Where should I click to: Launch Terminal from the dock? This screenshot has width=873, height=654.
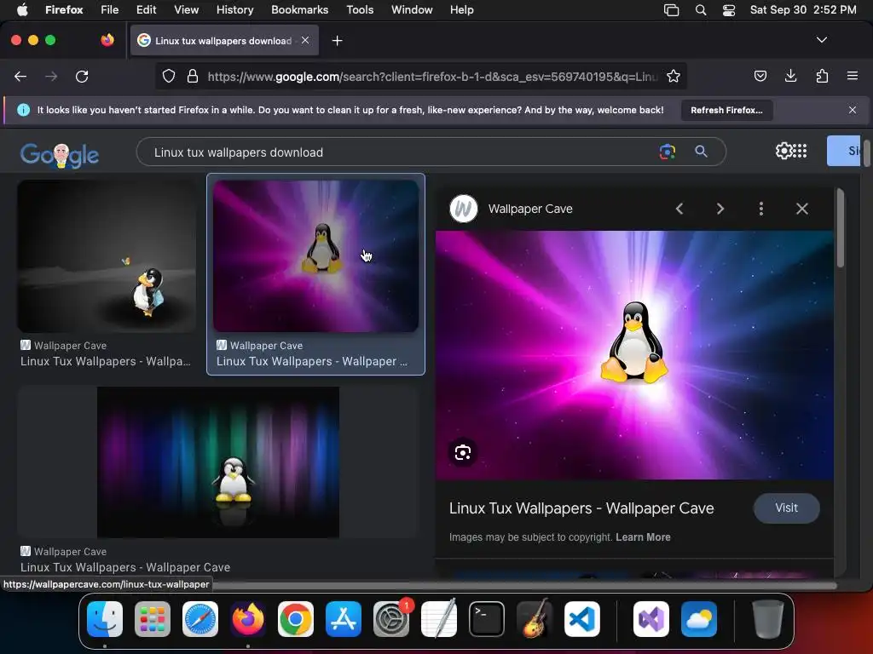[487, 619]
